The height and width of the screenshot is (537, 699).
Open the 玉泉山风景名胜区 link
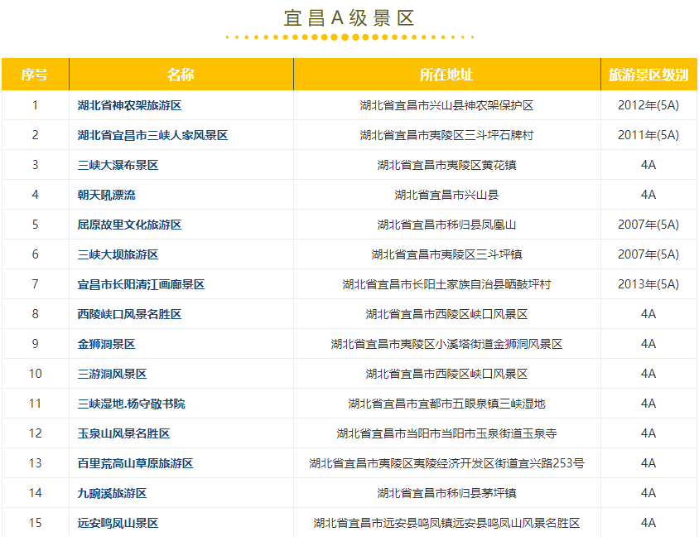click(123, 434)
